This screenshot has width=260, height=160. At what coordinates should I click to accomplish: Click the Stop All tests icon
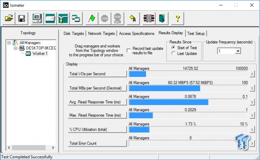tap(117, 18)
